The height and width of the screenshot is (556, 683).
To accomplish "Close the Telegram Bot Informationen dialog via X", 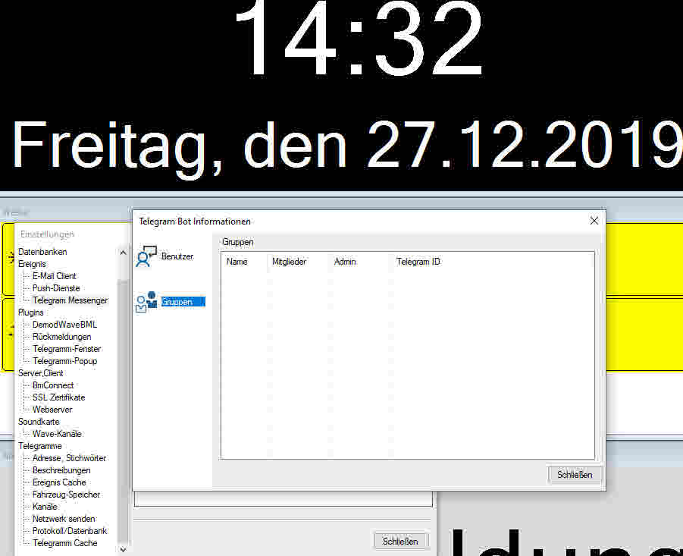I will coord(594,221).
